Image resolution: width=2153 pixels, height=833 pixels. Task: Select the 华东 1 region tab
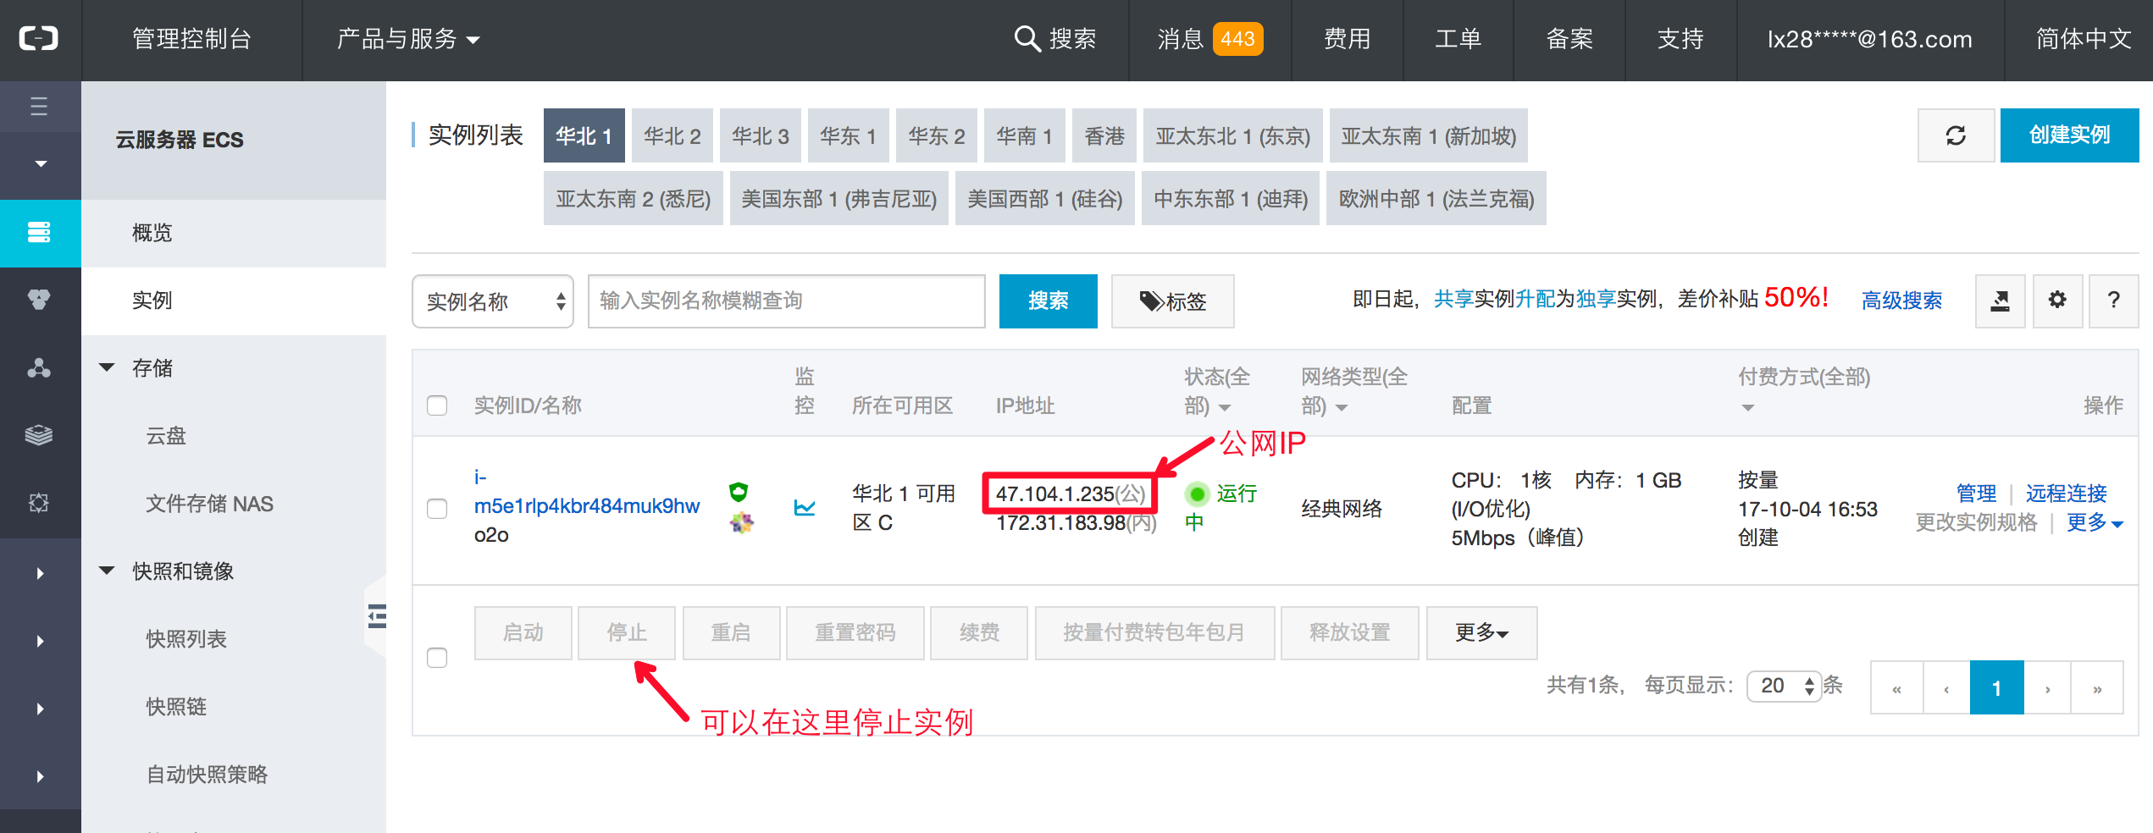tap(848, 135)
